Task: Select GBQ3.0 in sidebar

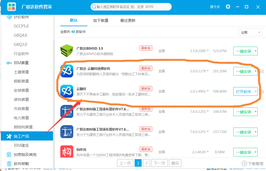Action: 20,44
